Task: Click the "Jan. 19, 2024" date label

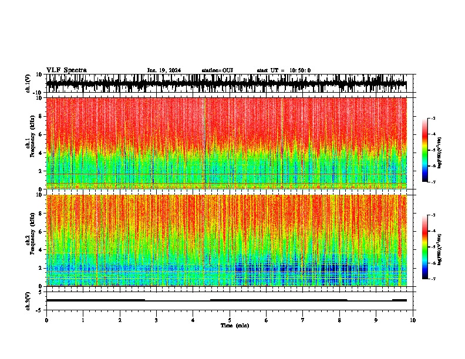Action: (164, 70)
